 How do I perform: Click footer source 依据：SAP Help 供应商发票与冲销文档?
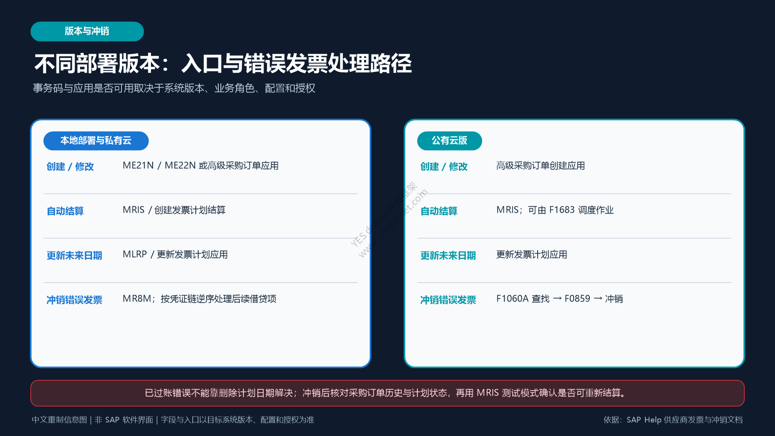tap(673, 420)
